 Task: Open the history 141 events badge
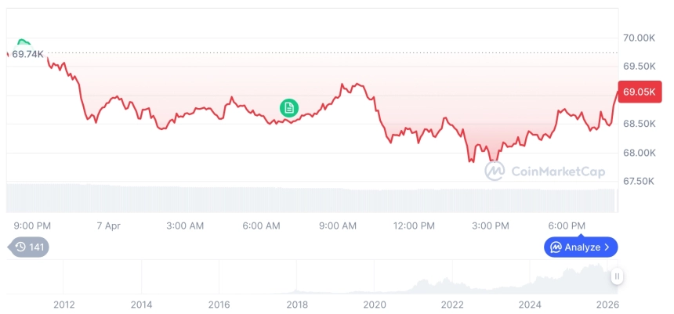point(30,247)
